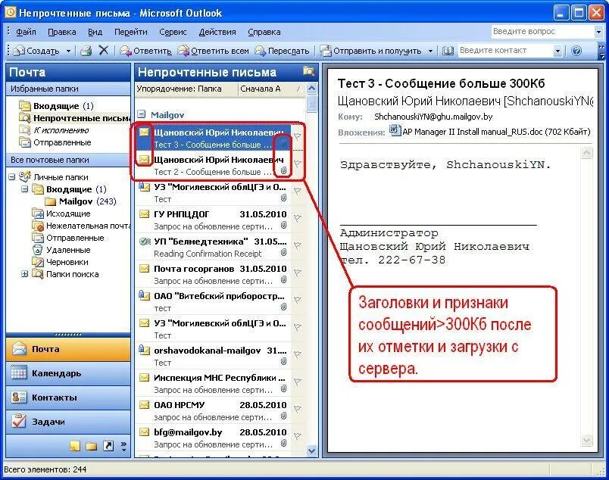Click the Outlook icon in title bar
The image size is (609, 480).
point(10,13)
